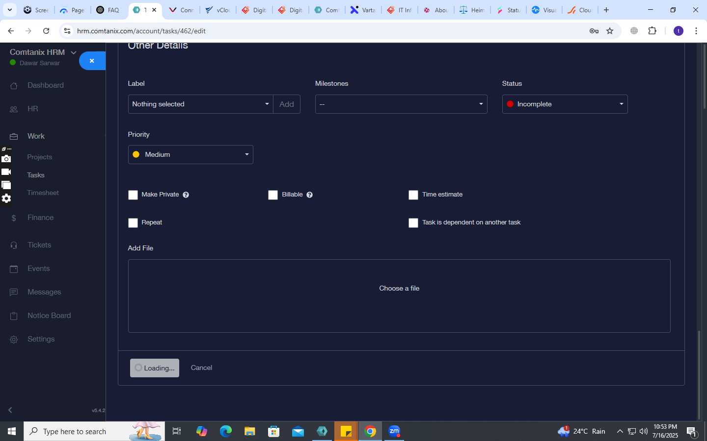Image resolution: width=707 pixels, height=441 pixels.
Task: Open the Label 'Nothing selected' dropdown
Action: [x=200, y=104]
